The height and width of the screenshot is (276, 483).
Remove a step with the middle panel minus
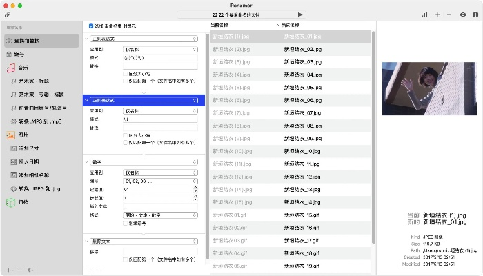point(99,270)
